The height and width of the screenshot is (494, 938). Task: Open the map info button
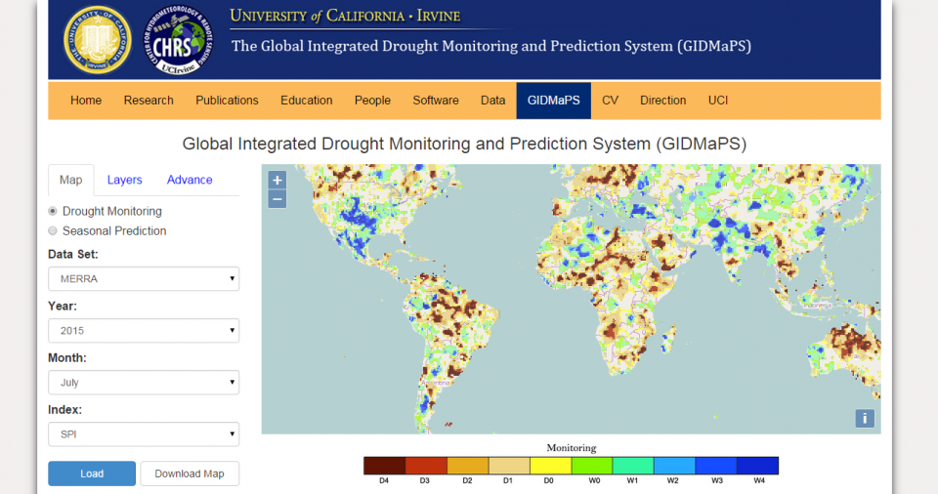pyautogui.click(x=865, y=418)
